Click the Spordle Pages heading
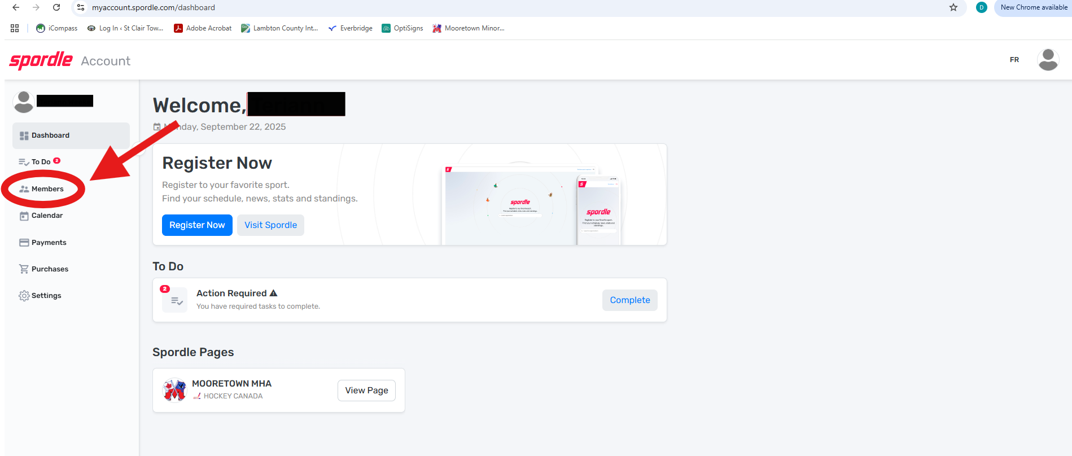 (193, 352)
